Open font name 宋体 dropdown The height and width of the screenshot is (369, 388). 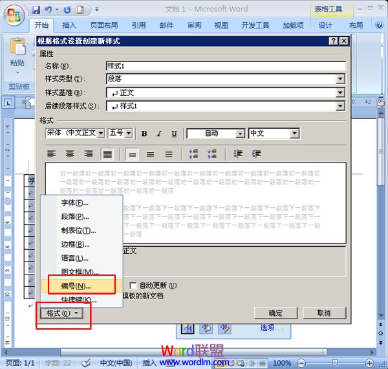click(101, 133)
